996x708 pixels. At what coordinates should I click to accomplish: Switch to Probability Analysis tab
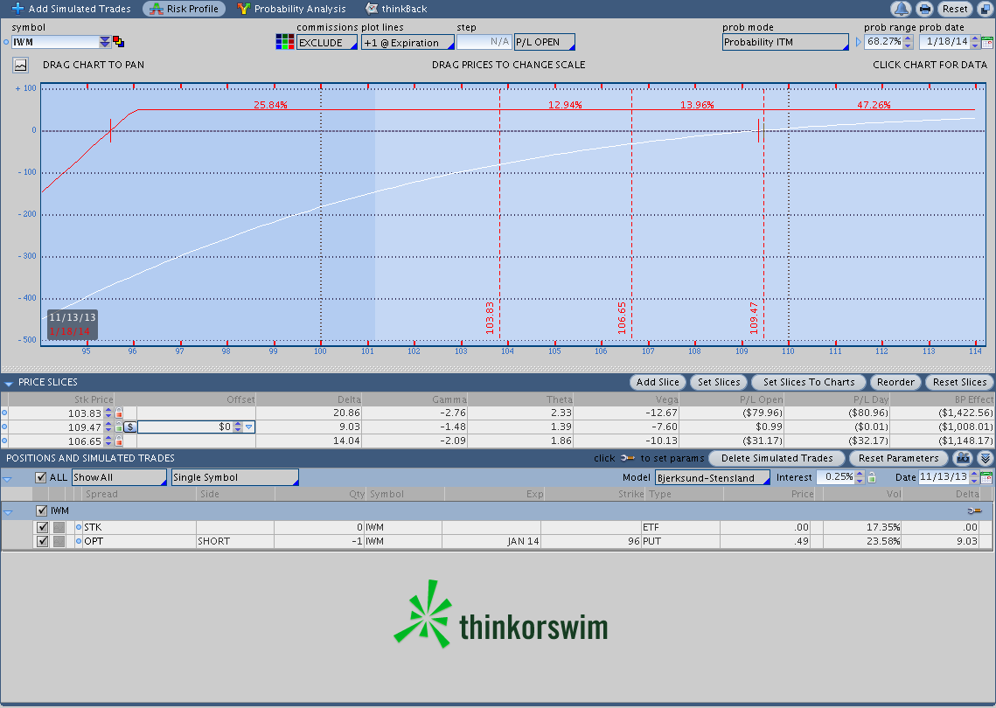coord(291,9)
